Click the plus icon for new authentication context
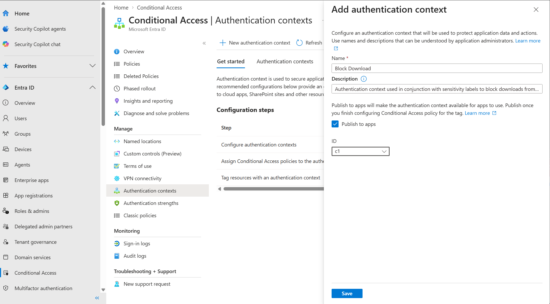 (223, 43)
